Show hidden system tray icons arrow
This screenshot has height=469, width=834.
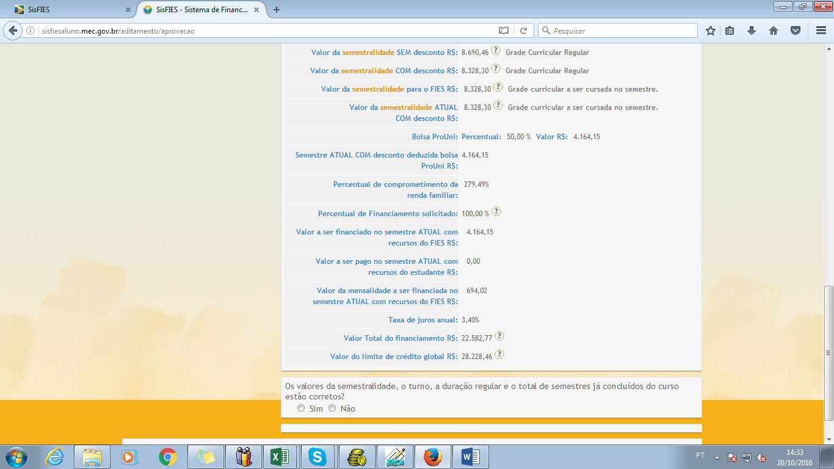click(717, 457)
